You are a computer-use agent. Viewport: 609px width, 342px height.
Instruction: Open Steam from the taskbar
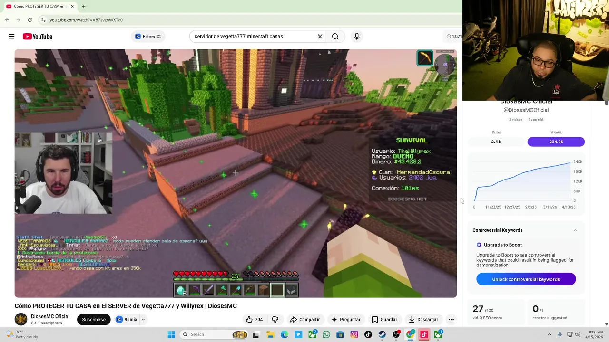pyautogui.click(x=382, y=334)
